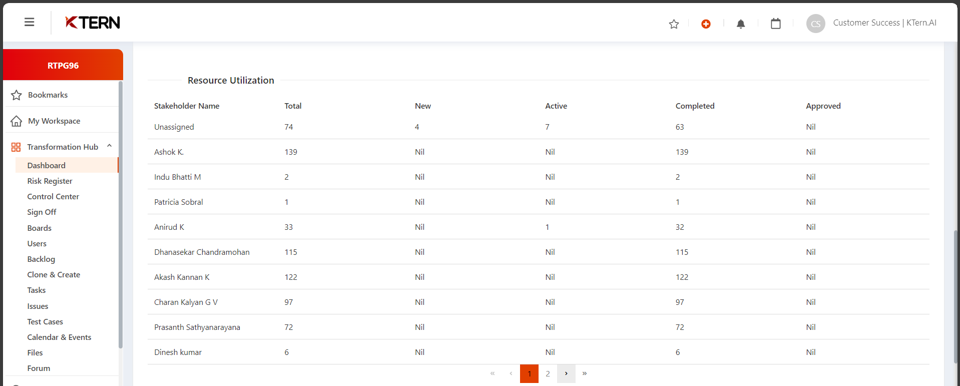
Task: Open Boards
Action: 39,228
